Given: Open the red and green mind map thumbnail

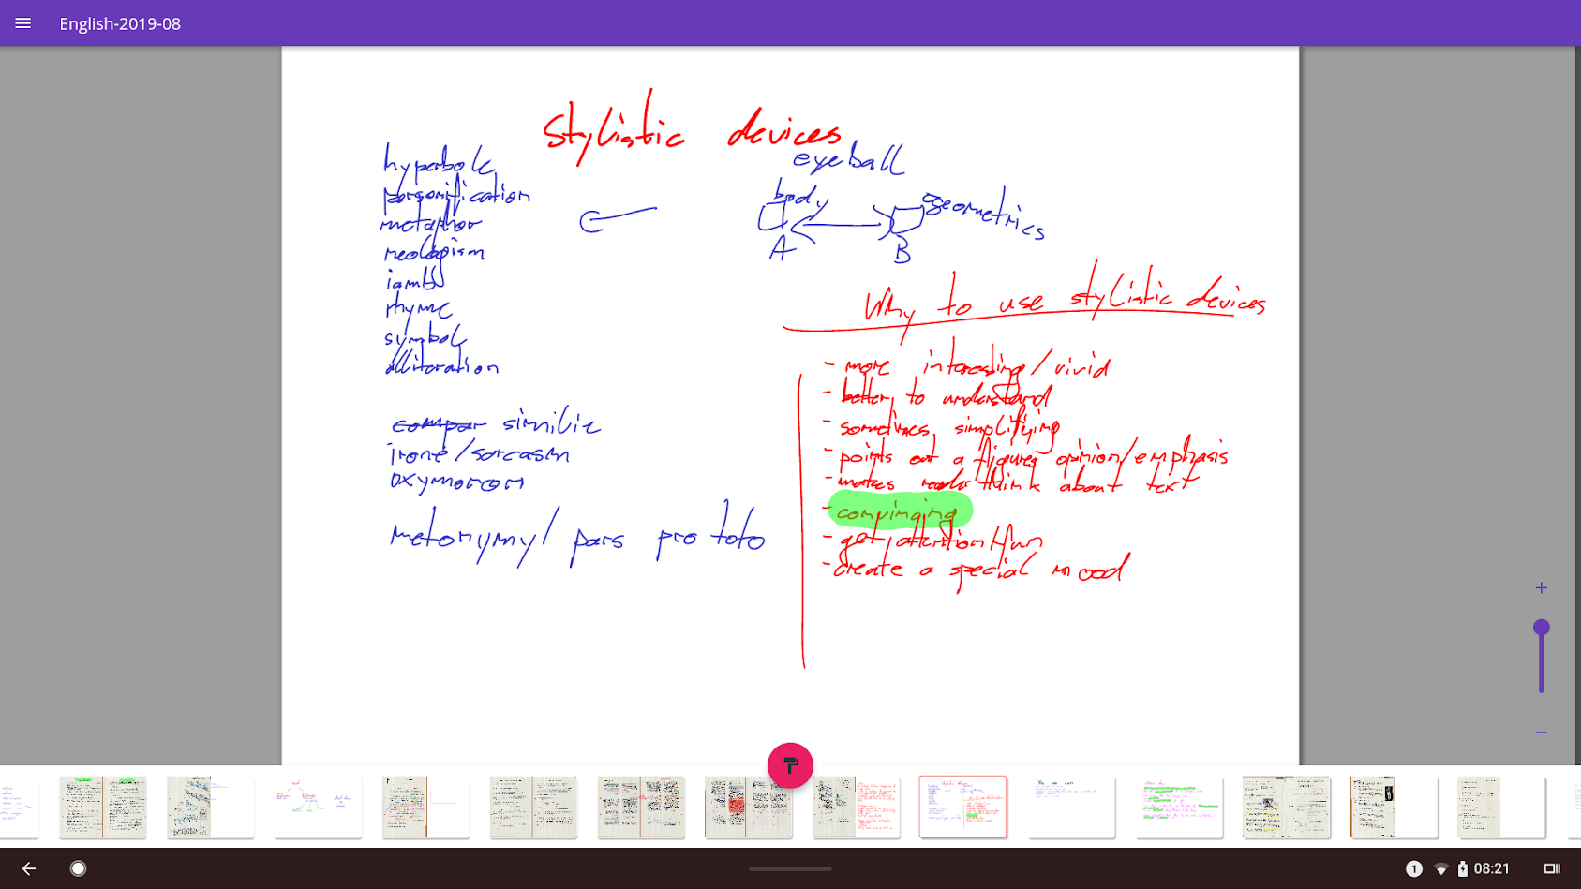Looking at the screenshot, I should point(318,807).
